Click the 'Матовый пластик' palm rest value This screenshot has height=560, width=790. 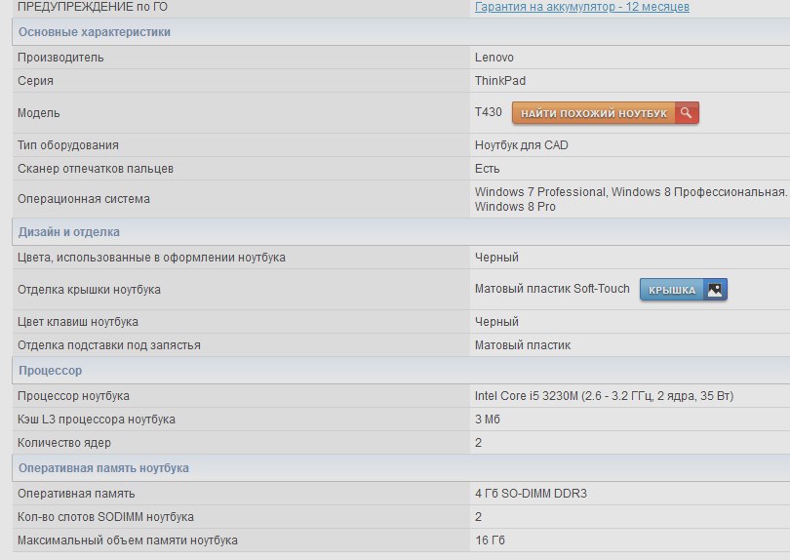(523, 345)
